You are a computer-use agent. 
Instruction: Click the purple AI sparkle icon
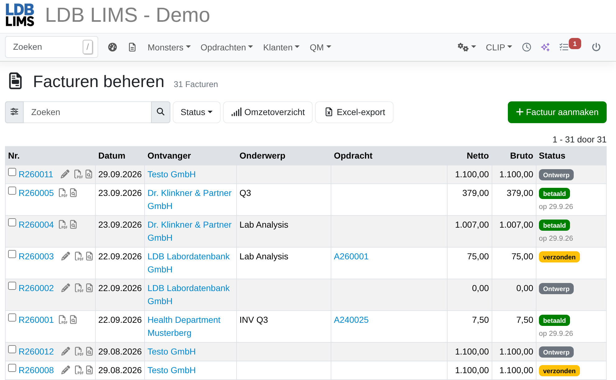545,47
